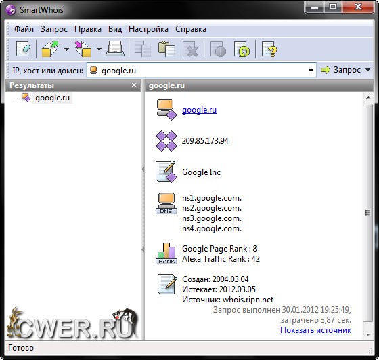Click the computer domain icon beside google.ru link

click(x=166, y=109)
